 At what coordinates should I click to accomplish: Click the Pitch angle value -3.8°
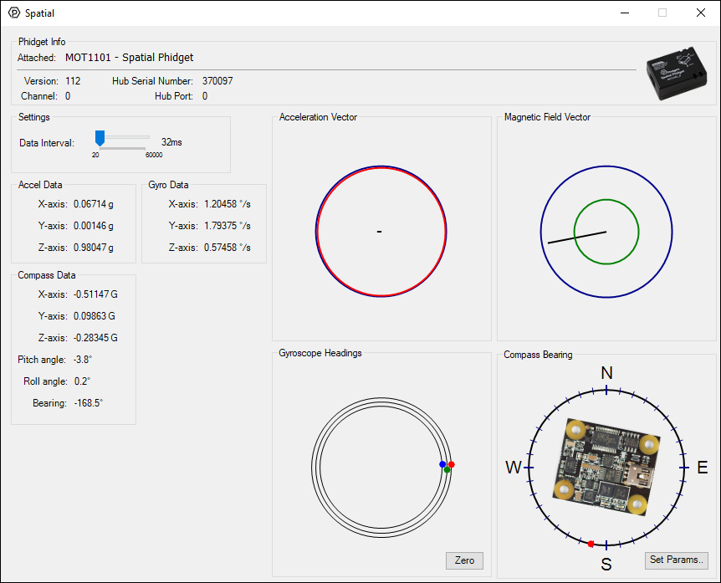83,360
